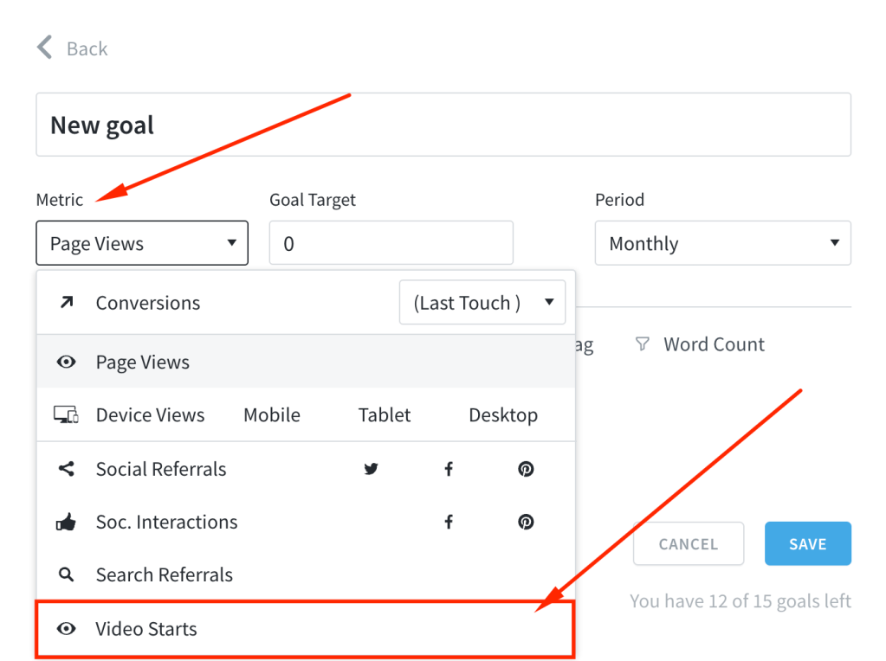The width and height of the screenshot is (886, 661).
Task: Click the CANCEL button
Action: point(689,543)
